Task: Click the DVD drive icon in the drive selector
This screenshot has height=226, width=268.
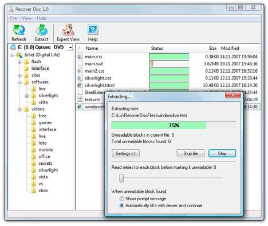Action: pos(13,47)
